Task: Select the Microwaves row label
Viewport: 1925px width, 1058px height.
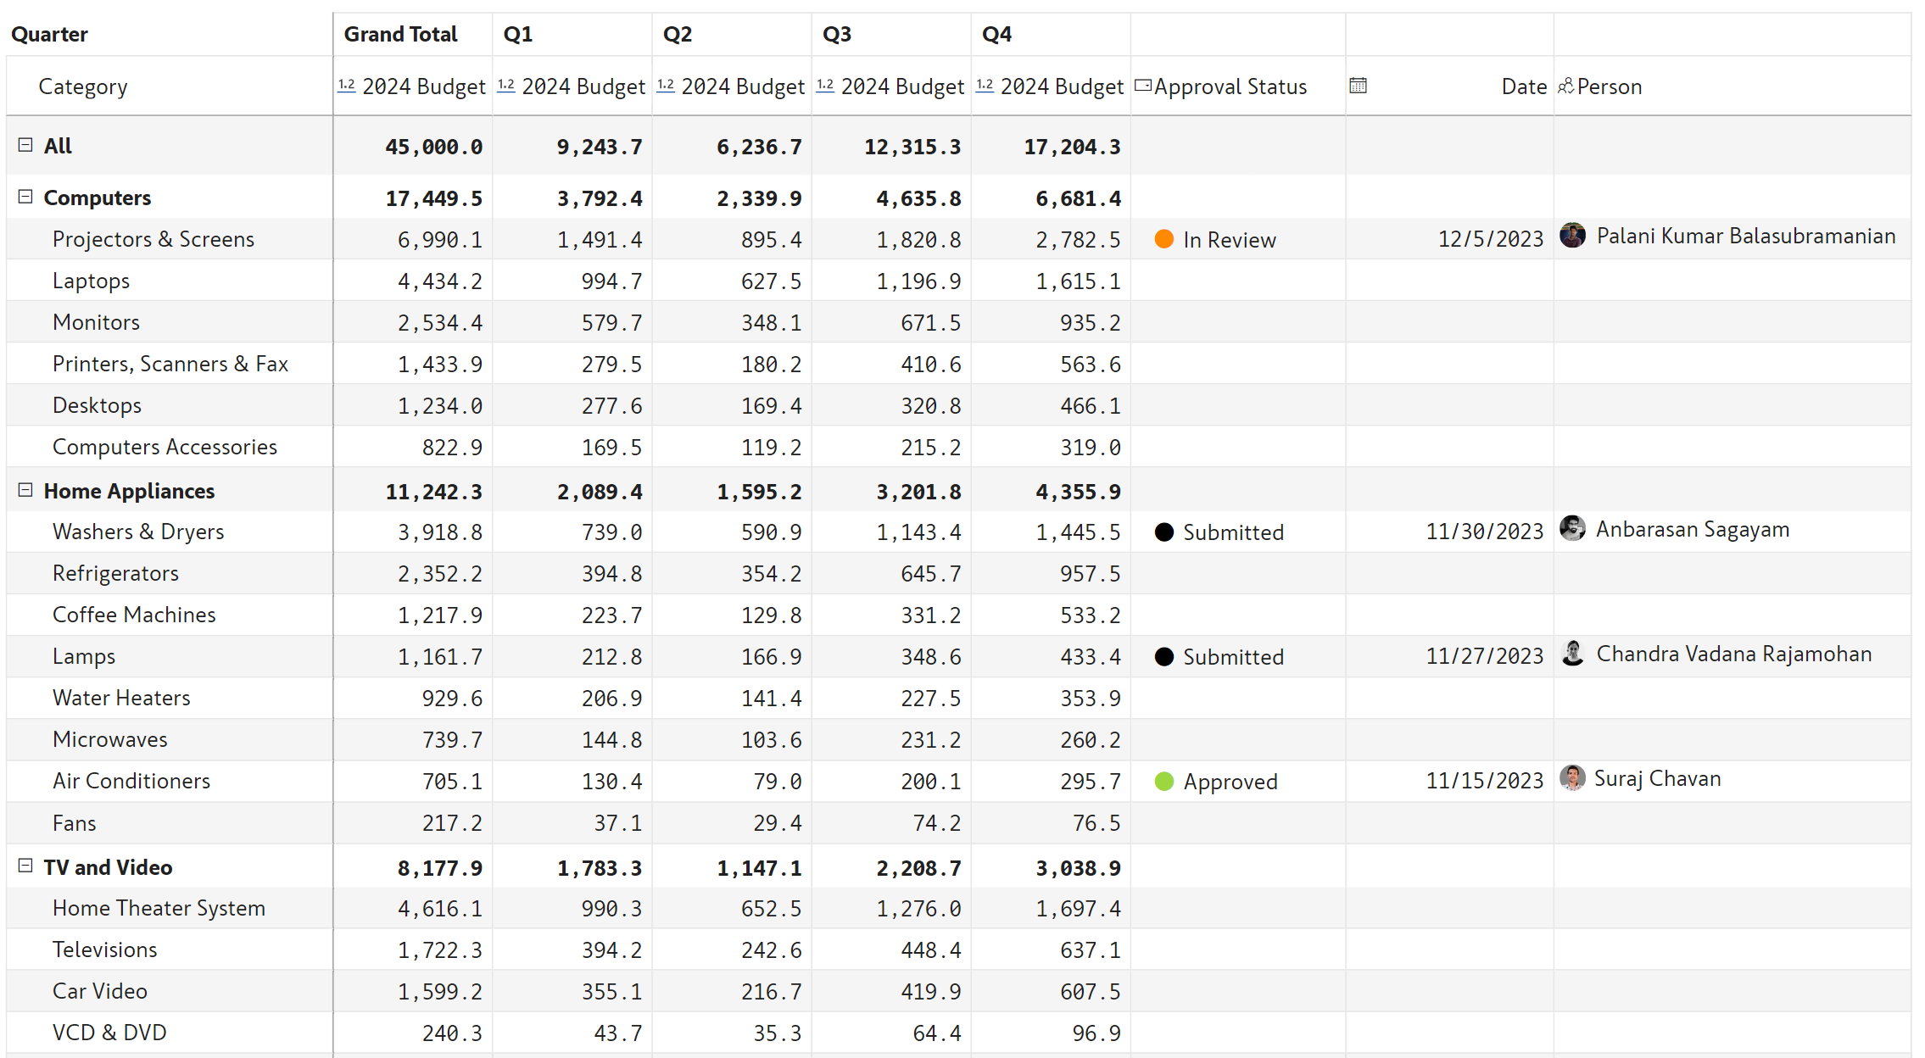Action: pyautogui.click(x=110, y=739)
